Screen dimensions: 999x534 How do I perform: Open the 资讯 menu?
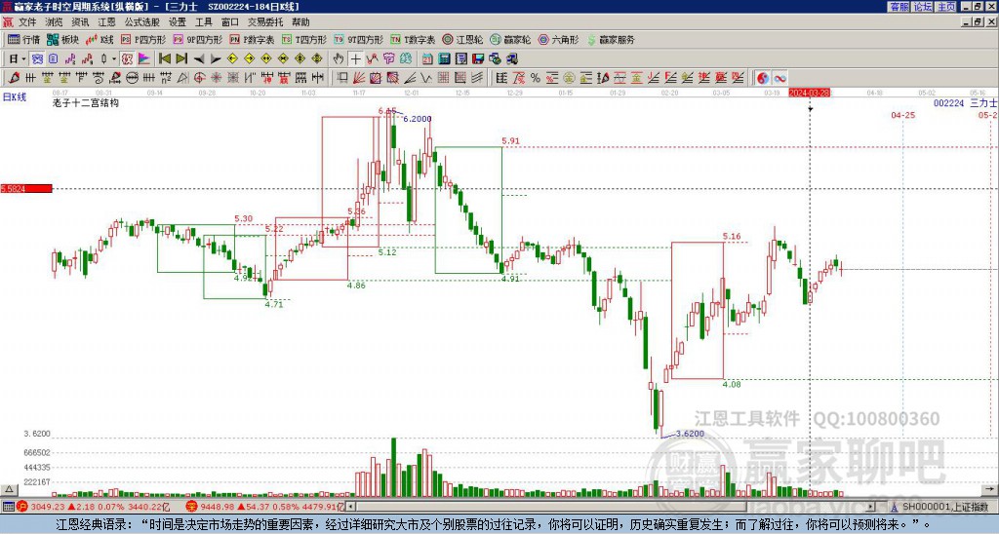click(x=80, y=22)
